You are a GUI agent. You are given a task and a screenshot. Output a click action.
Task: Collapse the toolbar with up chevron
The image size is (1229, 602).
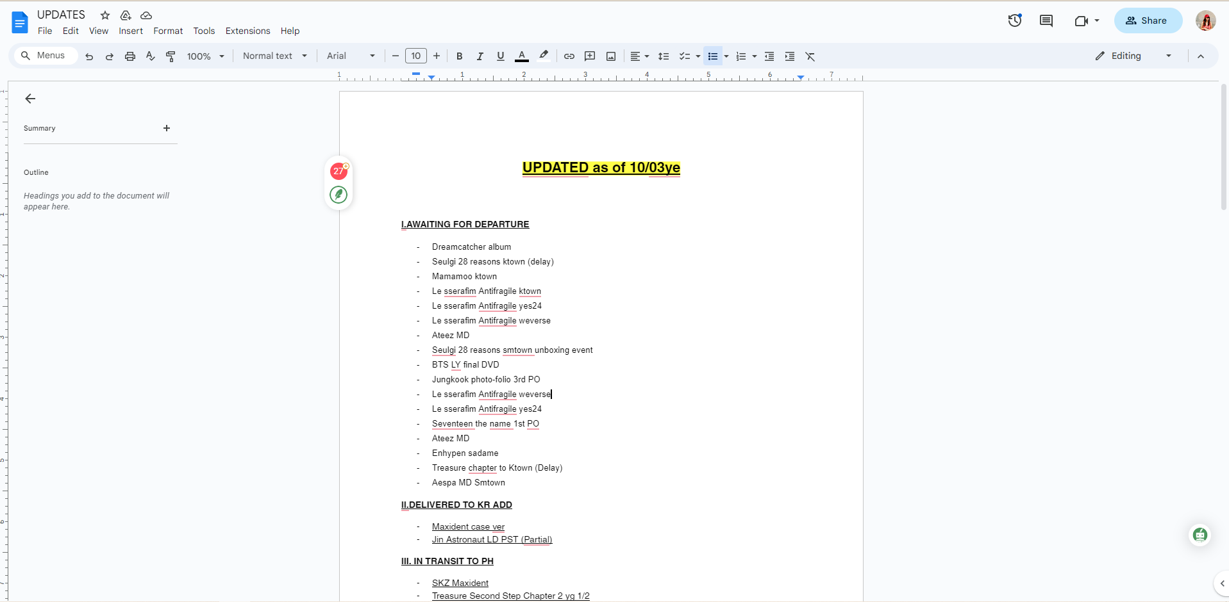[1201, 56]
